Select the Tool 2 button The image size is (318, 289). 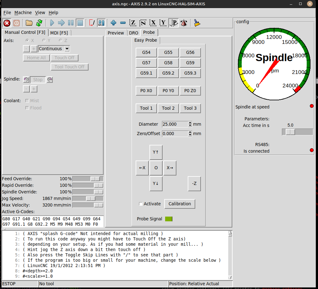coord(168,108)
